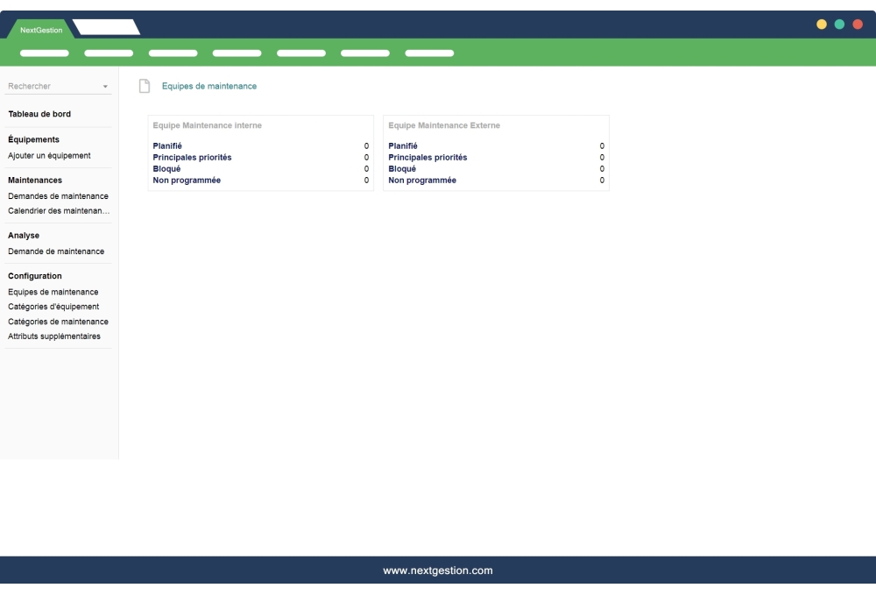876x595 pixels.
Task: Click Planifié in the Maintenance interne card
Action: click(x=167, y=145)
